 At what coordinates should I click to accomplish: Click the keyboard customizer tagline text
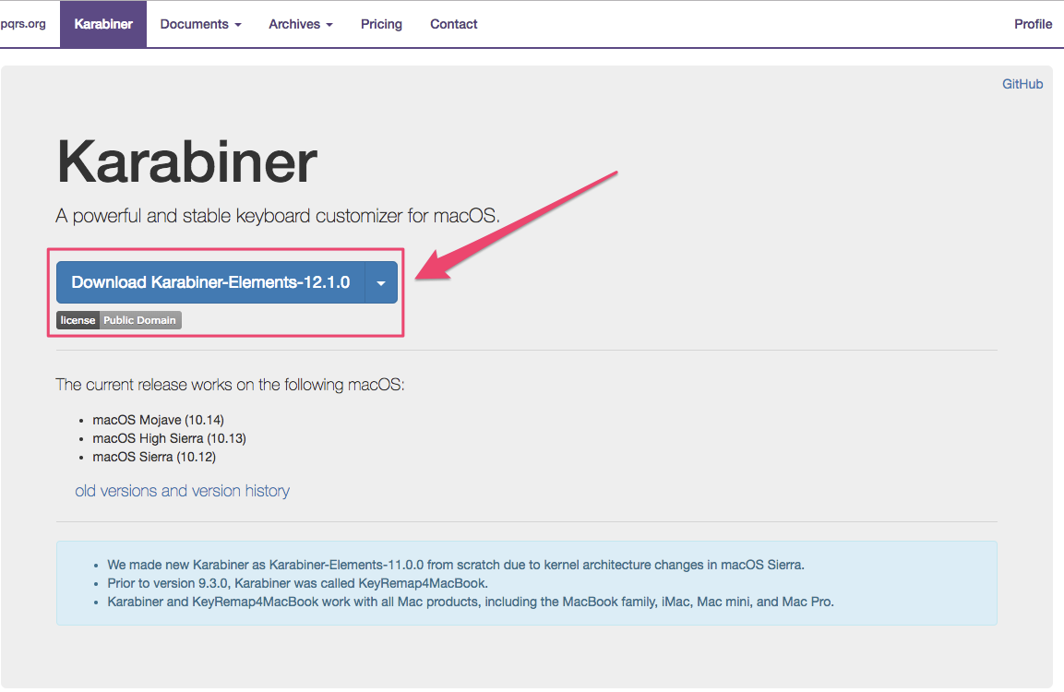pyautogui.click(x=277, y=216)
